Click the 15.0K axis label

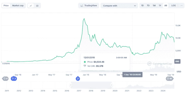[178, 26]
